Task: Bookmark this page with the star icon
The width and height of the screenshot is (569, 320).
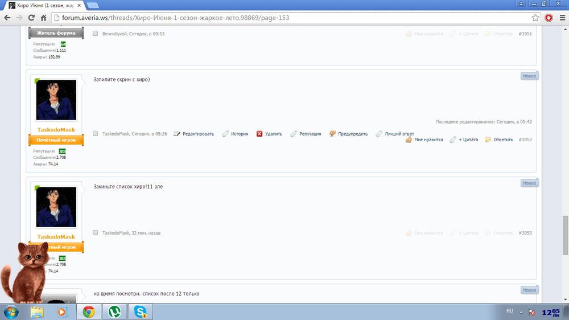Action: click(x=535, y=18)
